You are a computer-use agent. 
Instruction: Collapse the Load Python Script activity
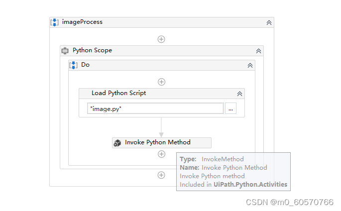pyautogui.click(x=239, y=94)
